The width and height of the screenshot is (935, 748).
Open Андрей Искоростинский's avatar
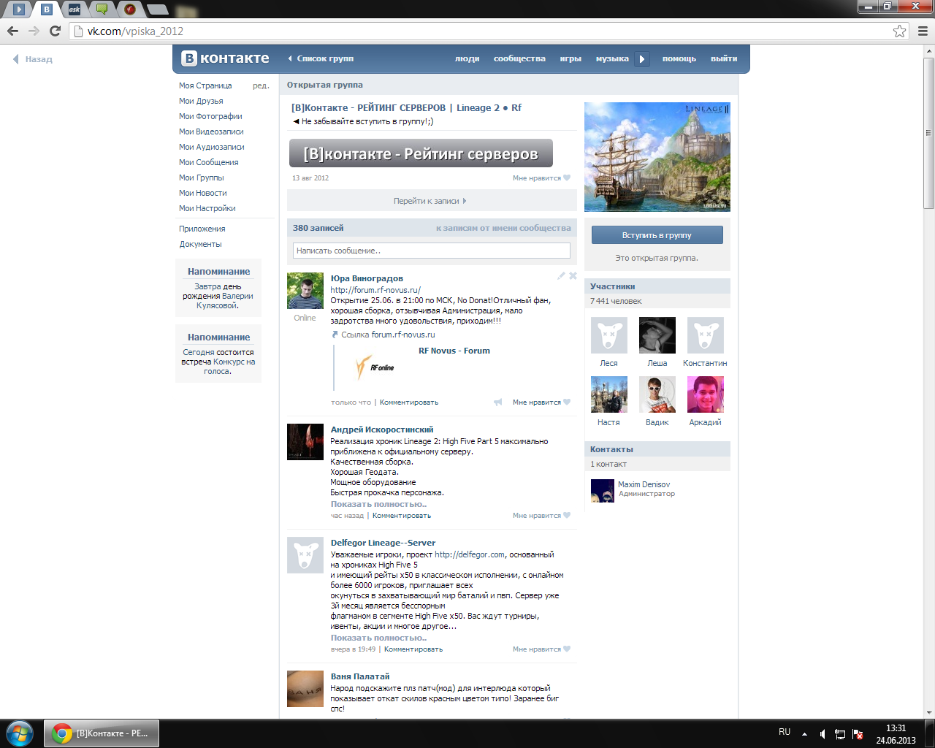click(305, 442)
